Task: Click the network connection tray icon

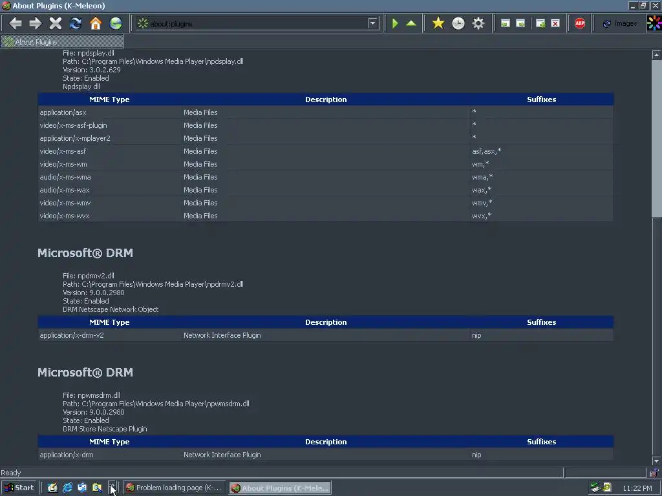Action: [x=595, y=488]
